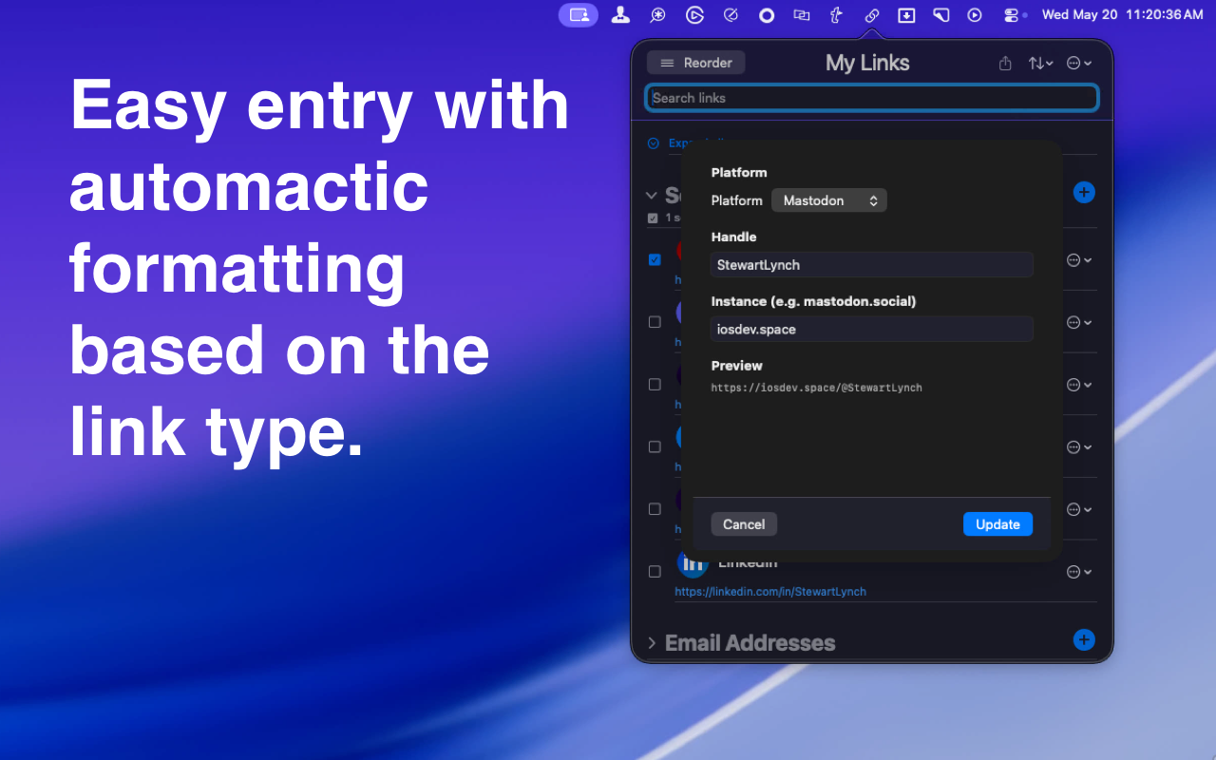Open the header ellipsis more menu

click(x=1078, y=64)
